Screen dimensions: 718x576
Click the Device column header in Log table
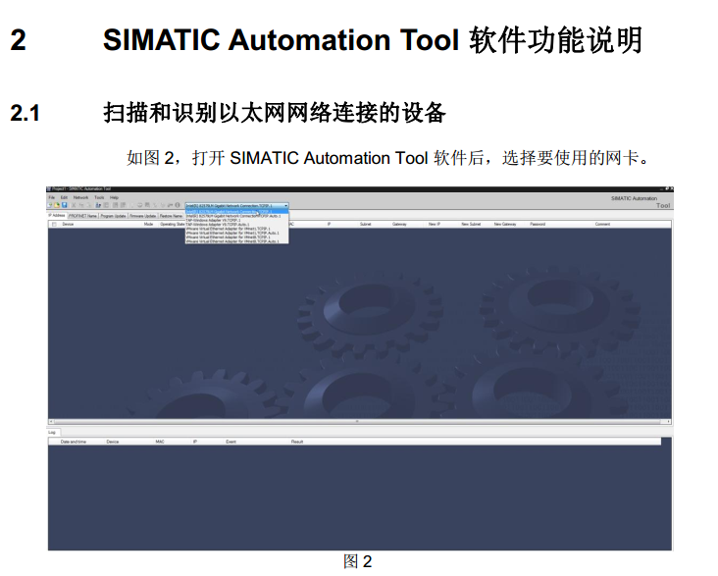pyautogui.click(x=113, y=442)
